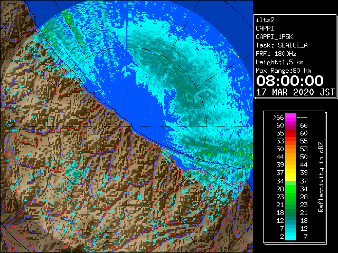Click the radar center point on the map

[x=127, y=126]
